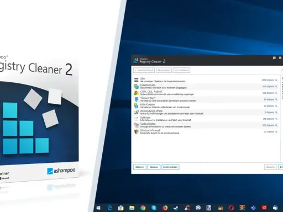
Task: Click the Alle markieren button
Action: 164,70
